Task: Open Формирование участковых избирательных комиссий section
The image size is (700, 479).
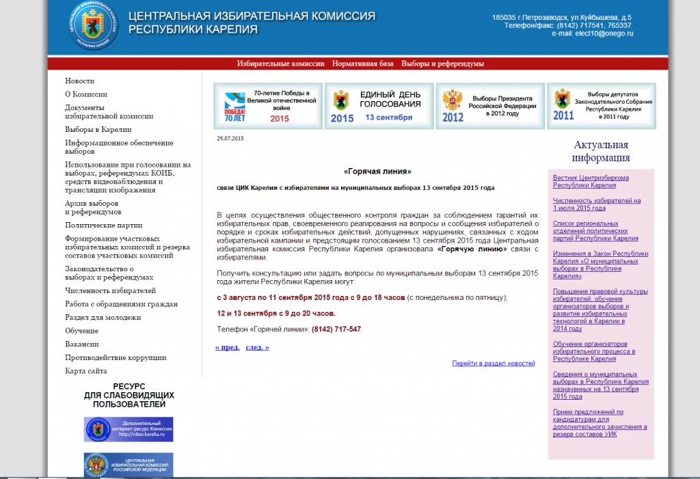Action: coord(127,247)
